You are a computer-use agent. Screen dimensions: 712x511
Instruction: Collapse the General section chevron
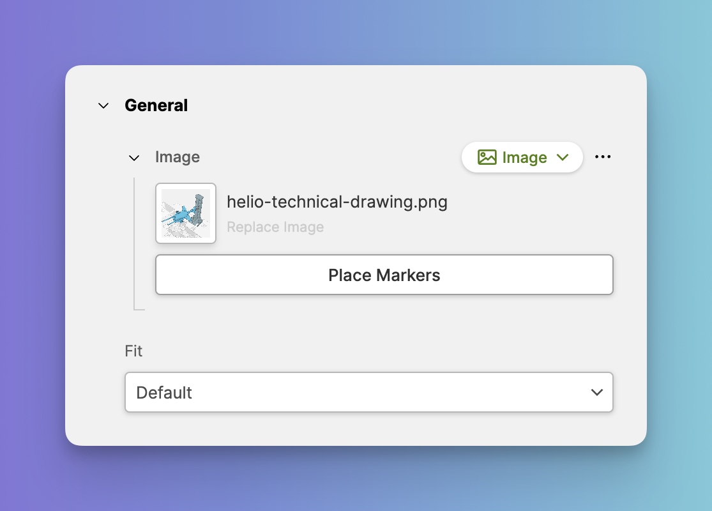(x=103, y=106)
